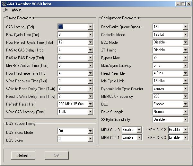This screenshot has height=166, width=193.
Task: Open the Row Refresh Cycle Time (Trfc) dropdown
Action: tap(90, 42)
